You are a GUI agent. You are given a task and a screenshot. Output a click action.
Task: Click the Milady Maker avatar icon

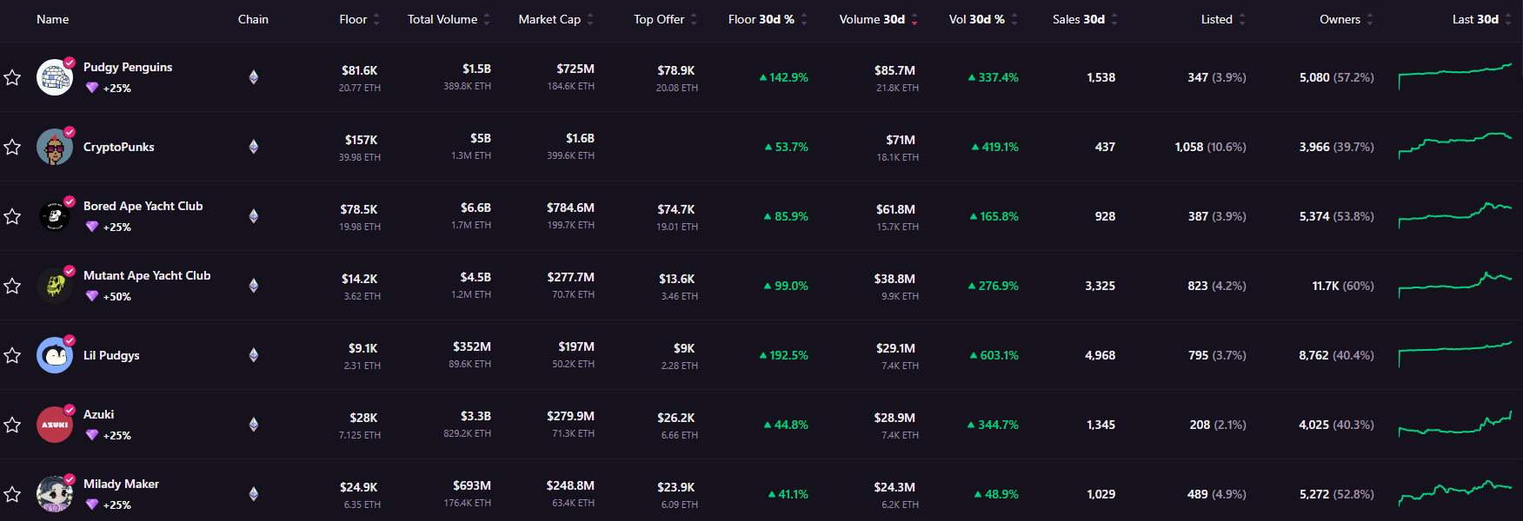pyautogui.click(x=55, y=494)
